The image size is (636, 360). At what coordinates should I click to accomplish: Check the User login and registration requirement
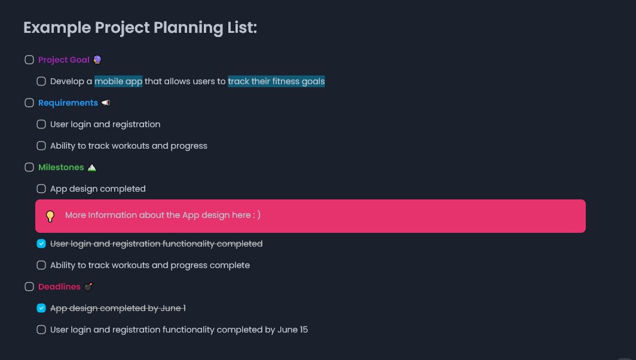click(x=41, y=124)
